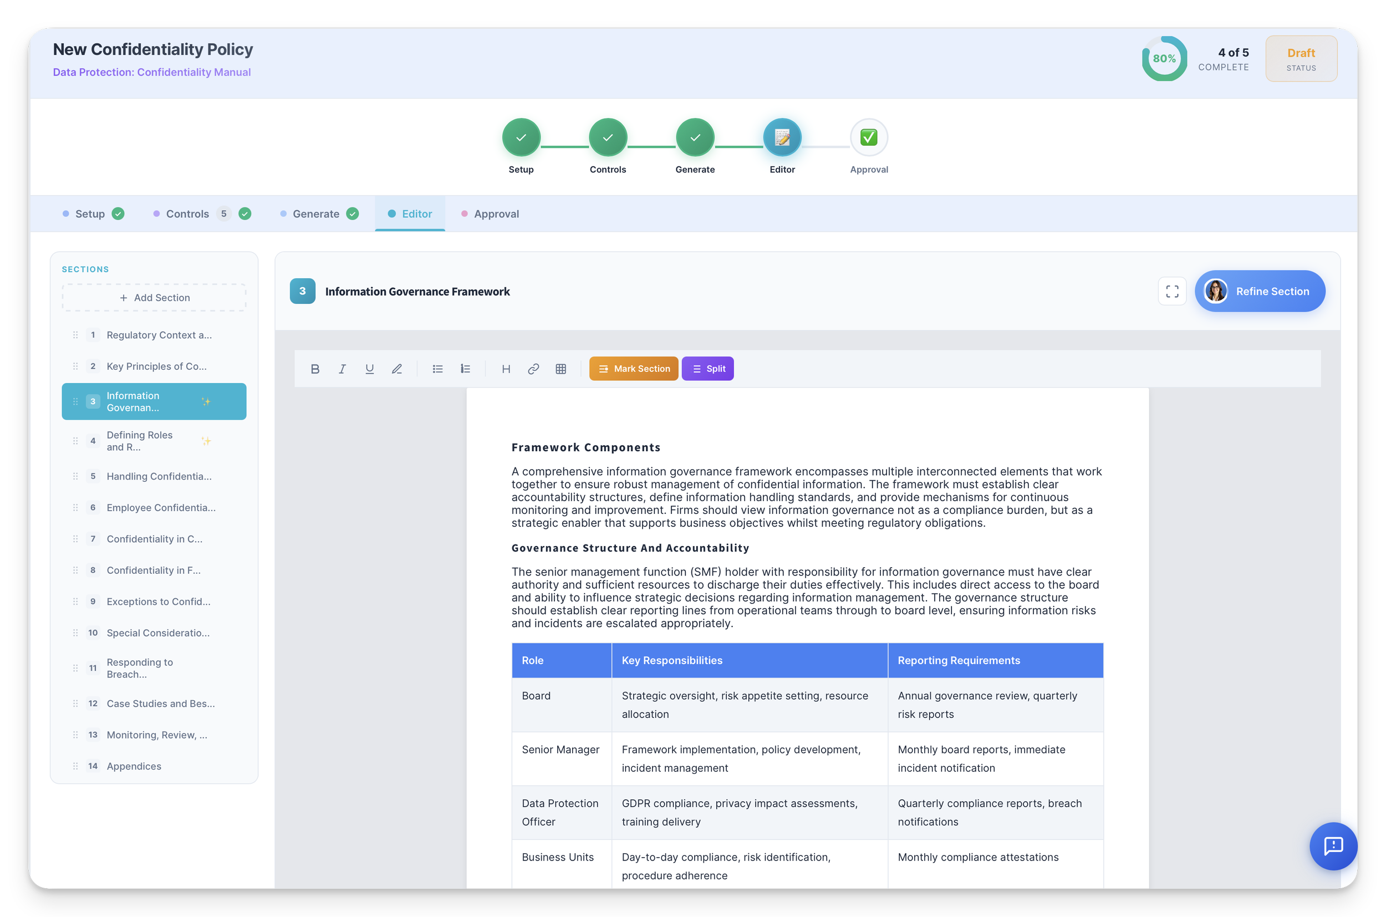Apply italic formatting using the toolbar icon
Image resolution: width=1386 pixels, height=917 pixels.
[x=342, y=369]
